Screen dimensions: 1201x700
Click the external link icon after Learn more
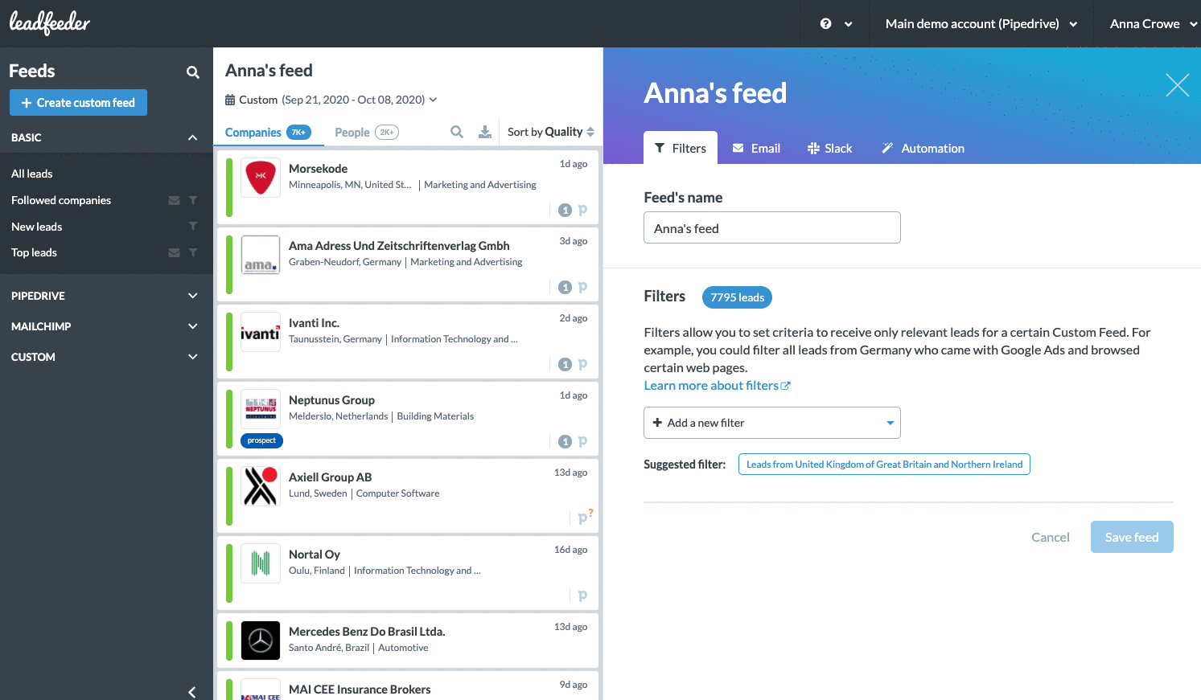(x=786, y=386)
